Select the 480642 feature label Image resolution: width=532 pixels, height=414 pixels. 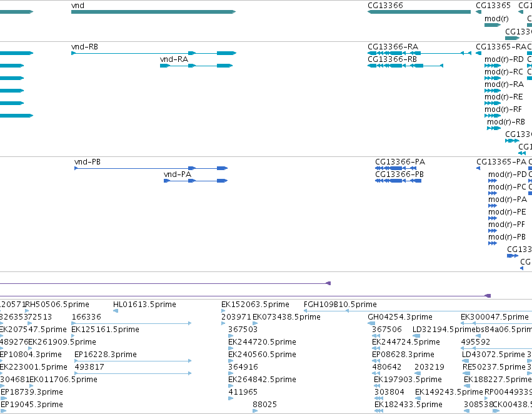pyautogui.click(x=387, y=367)
